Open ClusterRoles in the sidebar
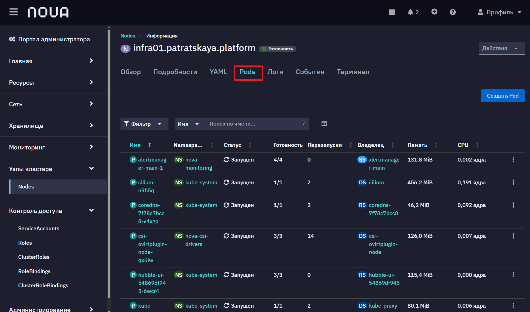The width and height of the screenshot is (530, 312). point(34,257)
